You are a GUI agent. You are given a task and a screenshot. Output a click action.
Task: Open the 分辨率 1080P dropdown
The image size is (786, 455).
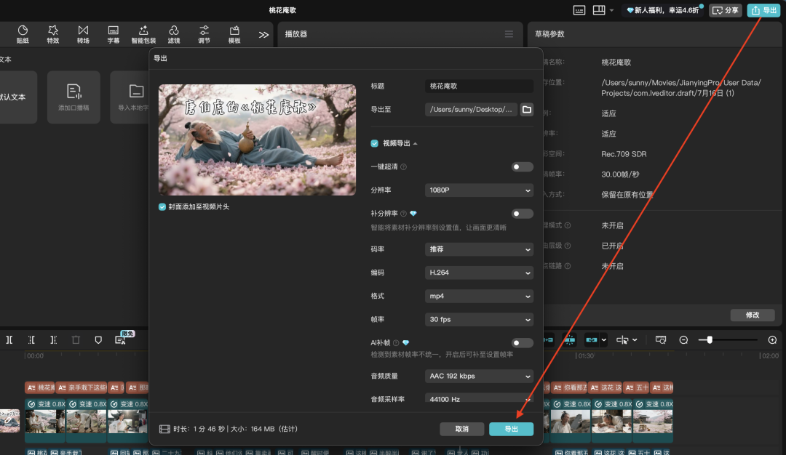tap(479, 190)
